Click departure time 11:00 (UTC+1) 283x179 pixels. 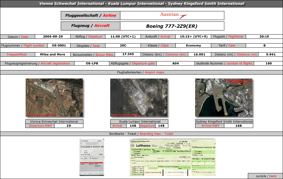point(123,36)
